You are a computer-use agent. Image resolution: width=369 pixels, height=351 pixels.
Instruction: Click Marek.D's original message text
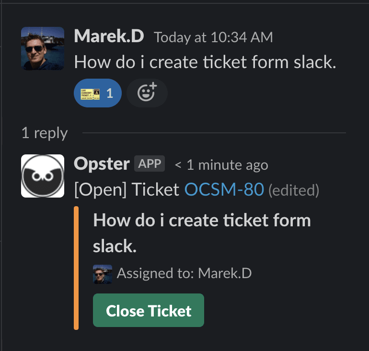[205, 62]
